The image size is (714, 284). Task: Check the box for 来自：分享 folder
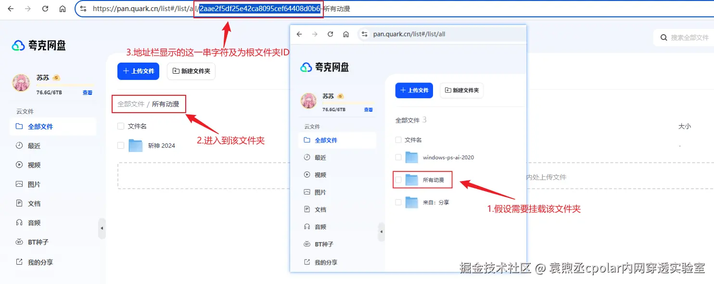pos(398,202)
